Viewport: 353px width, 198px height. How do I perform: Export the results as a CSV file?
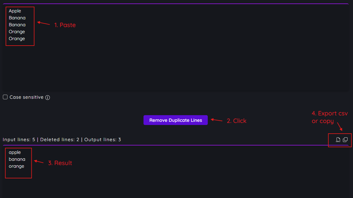pyautogui.click(x=337, y=140)
